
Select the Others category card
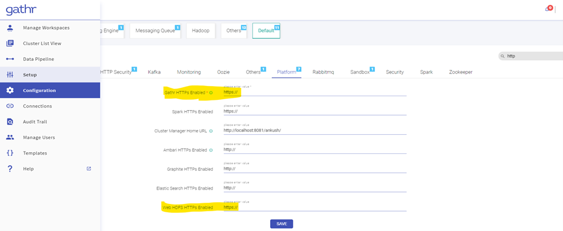tap(234, 31)
